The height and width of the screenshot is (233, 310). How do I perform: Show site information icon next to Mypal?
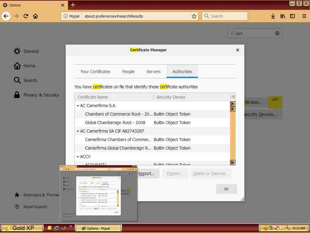pos(66,16)
